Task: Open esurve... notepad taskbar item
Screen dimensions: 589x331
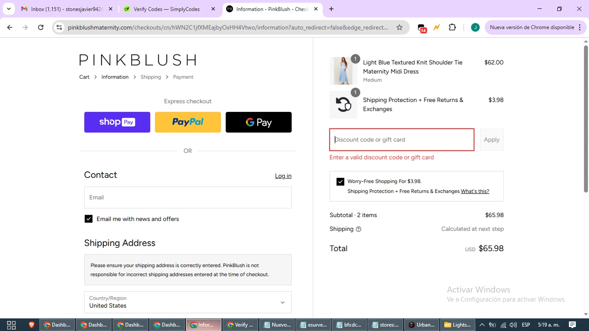Action: click(x=313, y=325)
